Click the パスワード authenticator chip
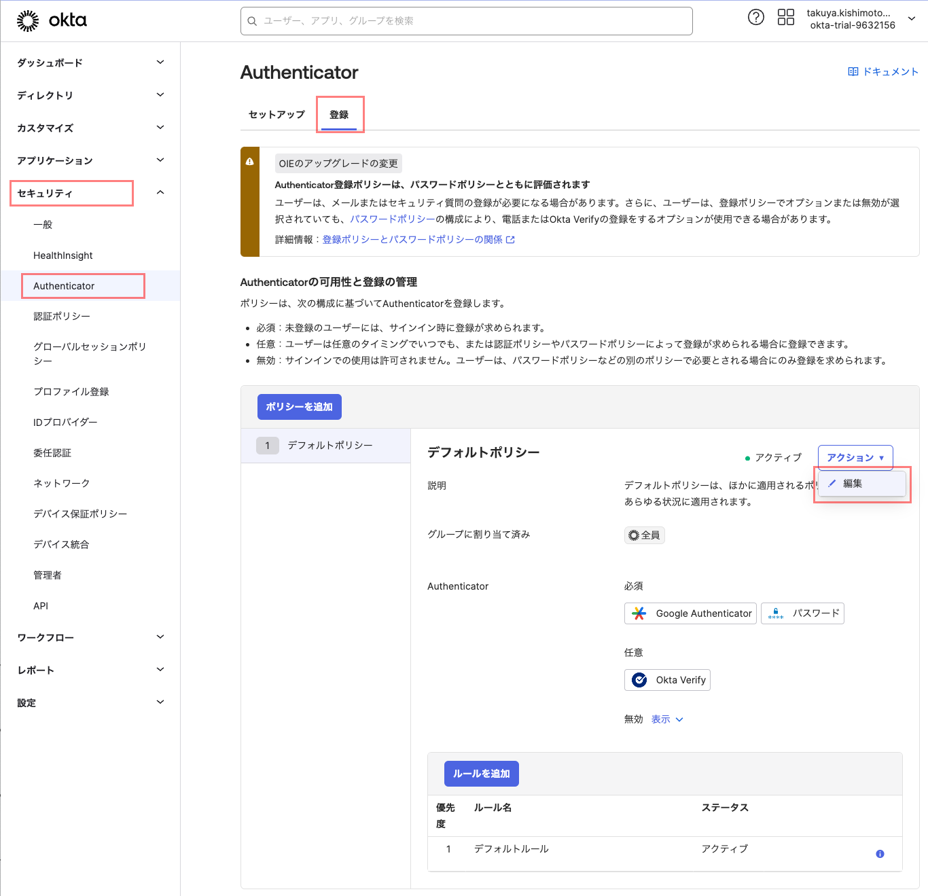The height and width of the screenshot is (896, 928). (802, 613)
